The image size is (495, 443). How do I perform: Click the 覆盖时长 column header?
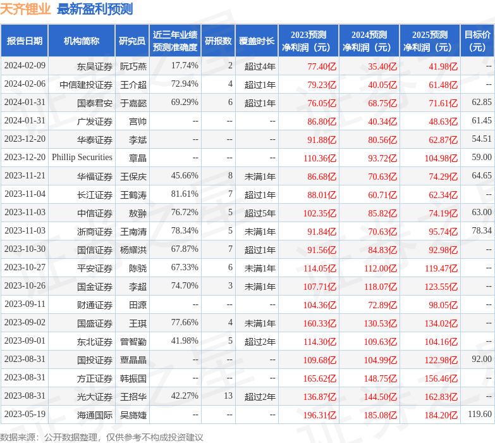257,41
